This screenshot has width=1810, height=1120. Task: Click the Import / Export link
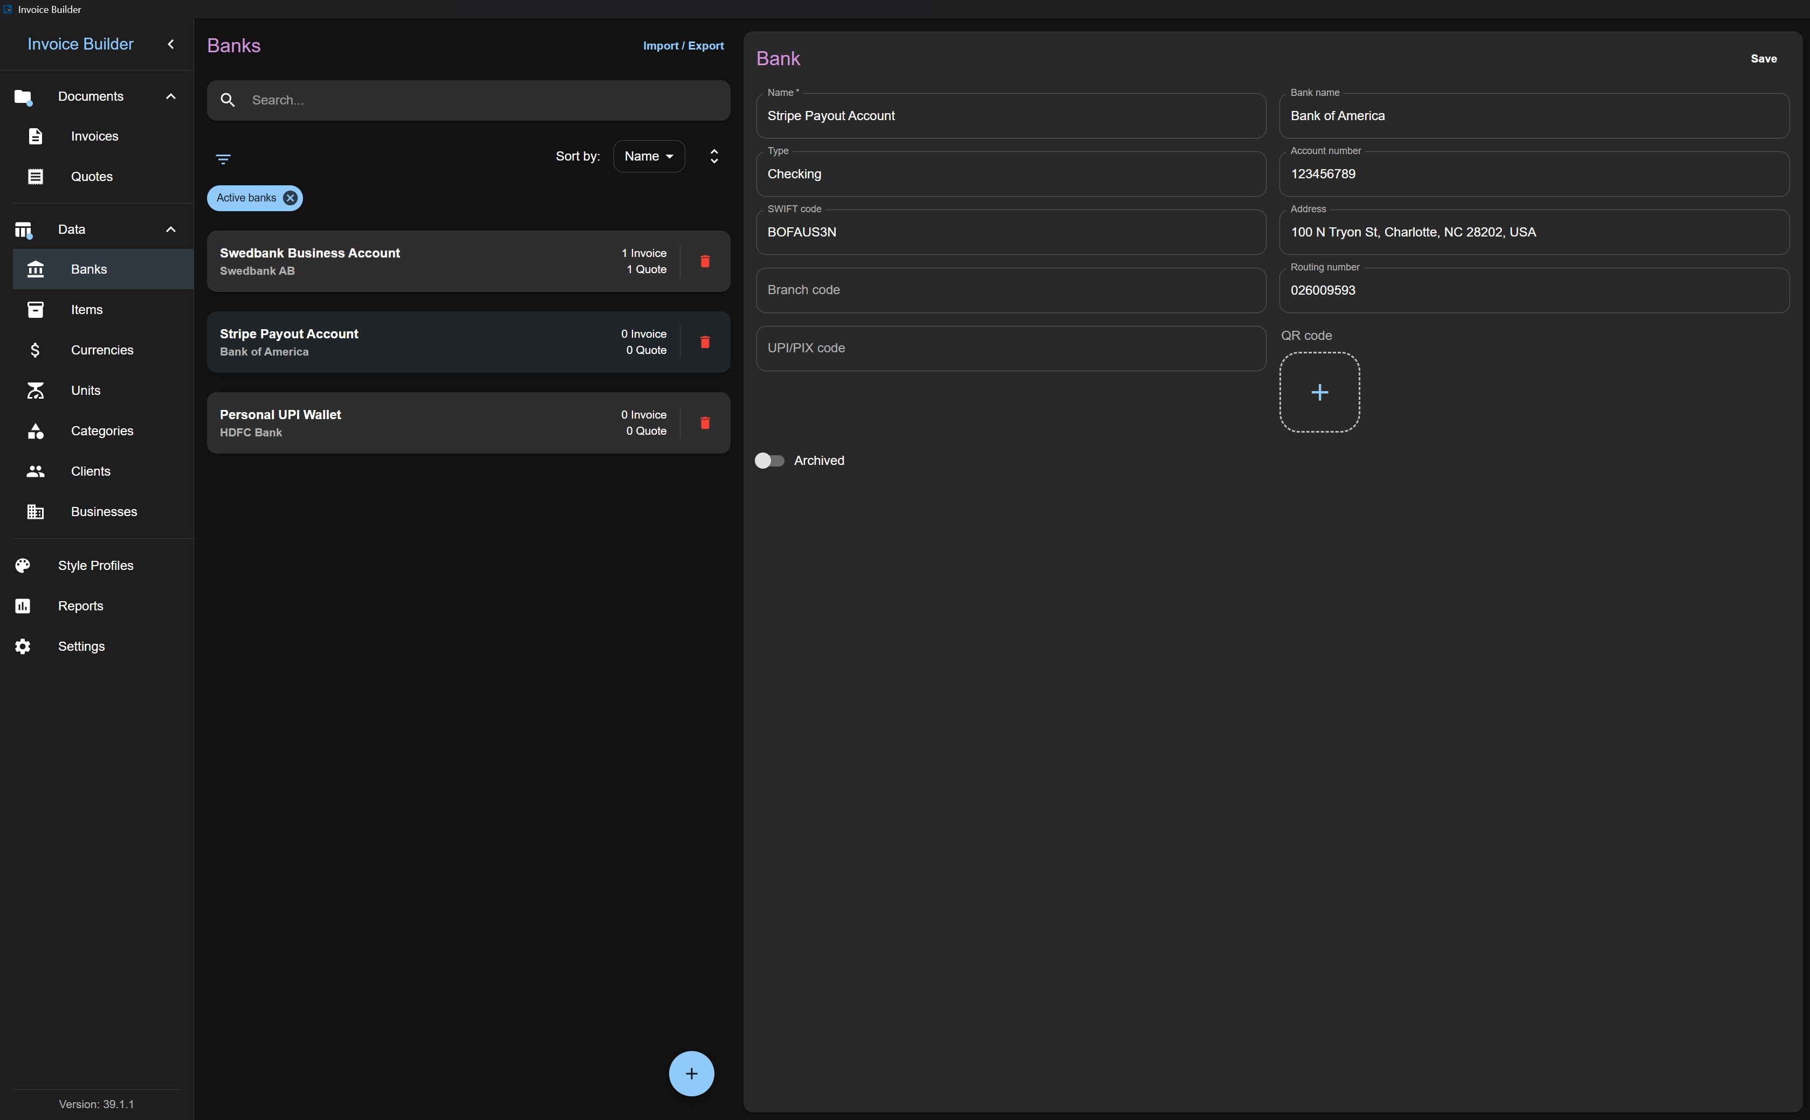[x=683, y=46]
